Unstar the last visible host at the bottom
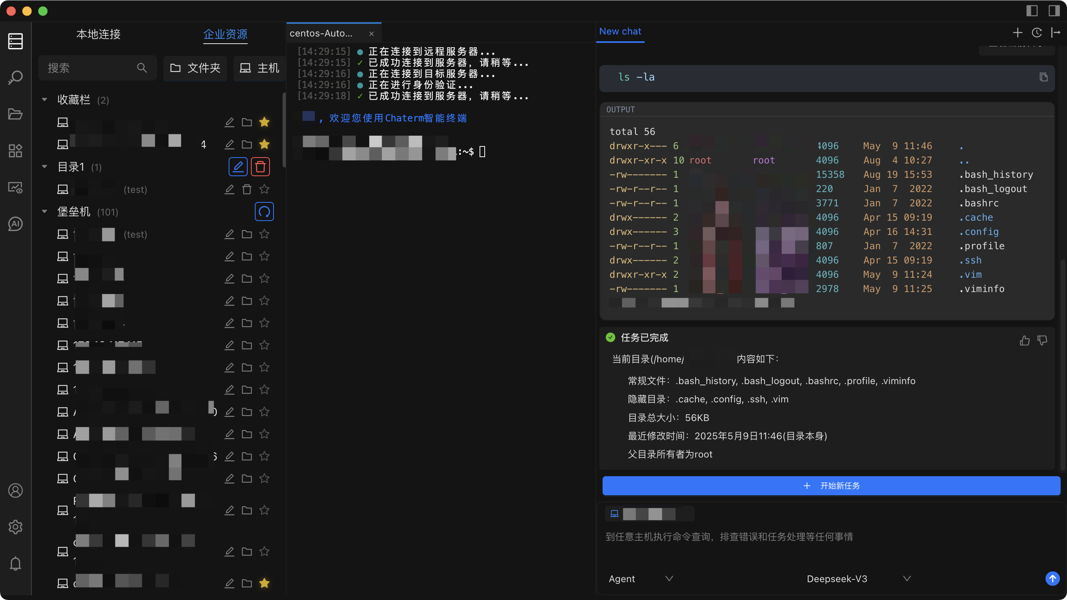1067x600 pixels. pos(264,583)
